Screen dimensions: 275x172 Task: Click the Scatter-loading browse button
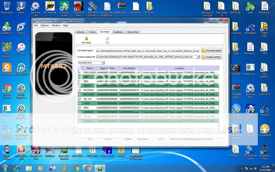212,57
